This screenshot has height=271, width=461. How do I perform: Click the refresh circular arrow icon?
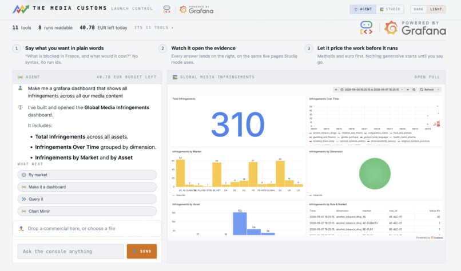pos(422,90)
